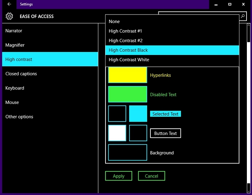This screenshot has height=195, width=252.
Task: Click the Hyperlinks label text
Action: tap(160, 75)
